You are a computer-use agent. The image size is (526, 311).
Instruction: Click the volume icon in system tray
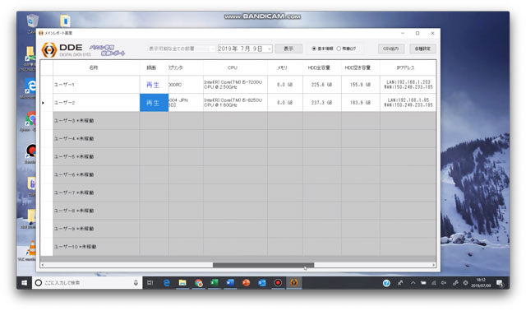click(444, 283)
